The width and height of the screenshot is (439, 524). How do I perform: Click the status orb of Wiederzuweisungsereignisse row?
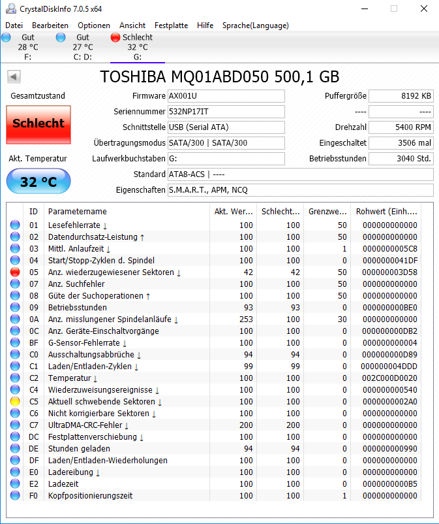(x=15, y=389)
